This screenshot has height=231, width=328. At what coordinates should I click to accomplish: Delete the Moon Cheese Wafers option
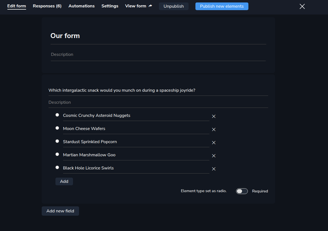214,129
